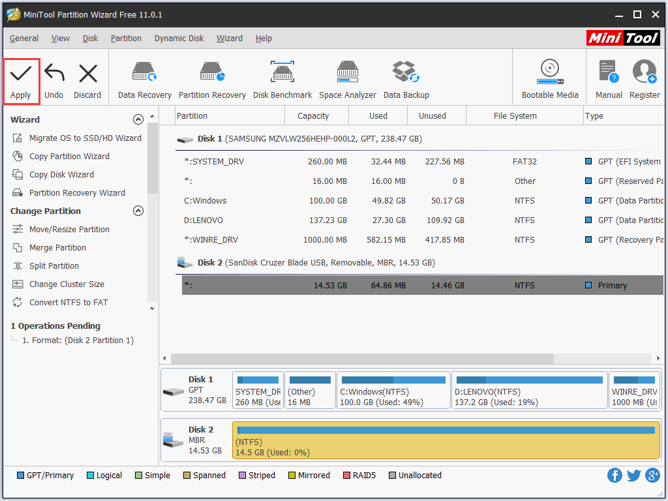Sort by File System column header
668x501 pixels.
click(x=524, y=116)
